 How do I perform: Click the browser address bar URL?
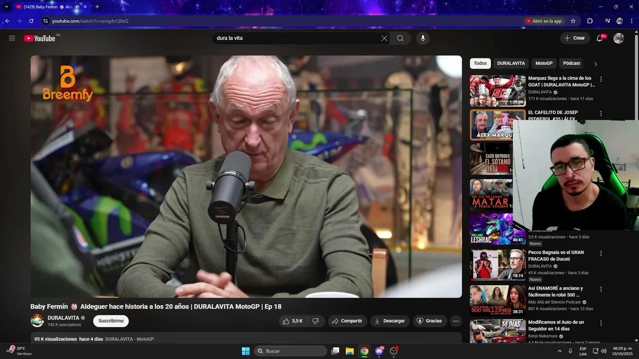[90, 21]
